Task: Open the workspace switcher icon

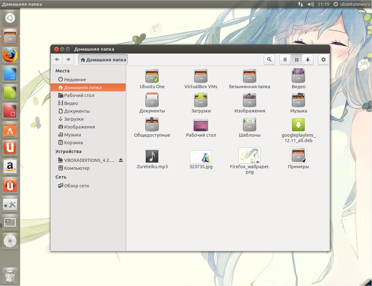Action: pyautogui.click(x=10, y=222)
